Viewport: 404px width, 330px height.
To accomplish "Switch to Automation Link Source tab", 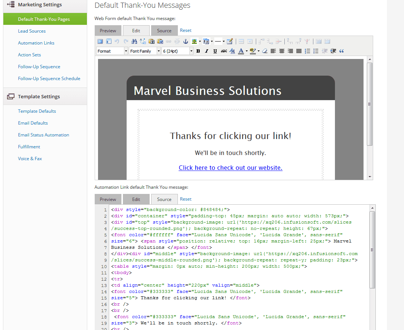I will pos(164,199).
